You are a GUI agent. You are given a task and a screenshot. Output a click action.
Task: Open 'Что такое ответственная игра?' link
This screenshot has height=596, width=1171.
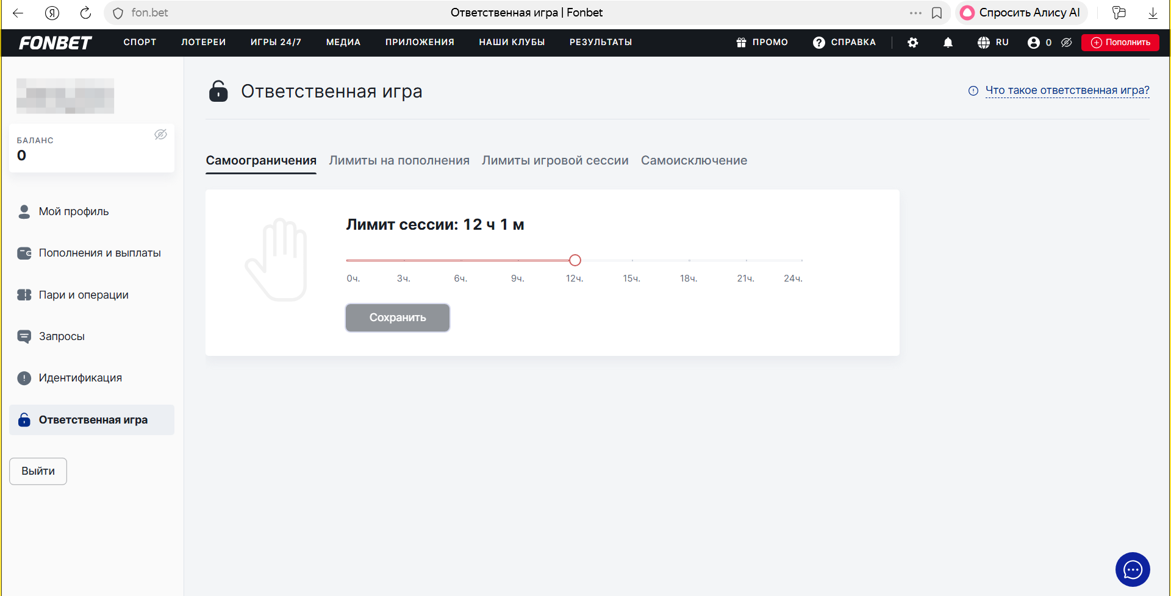coord(1067,91)
